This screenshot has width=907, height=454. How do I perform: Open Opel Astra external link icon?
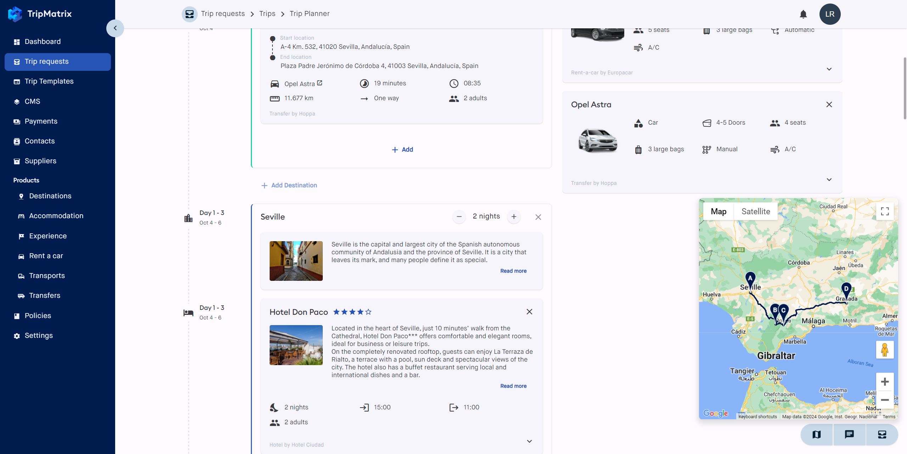(x=320, y=83)
